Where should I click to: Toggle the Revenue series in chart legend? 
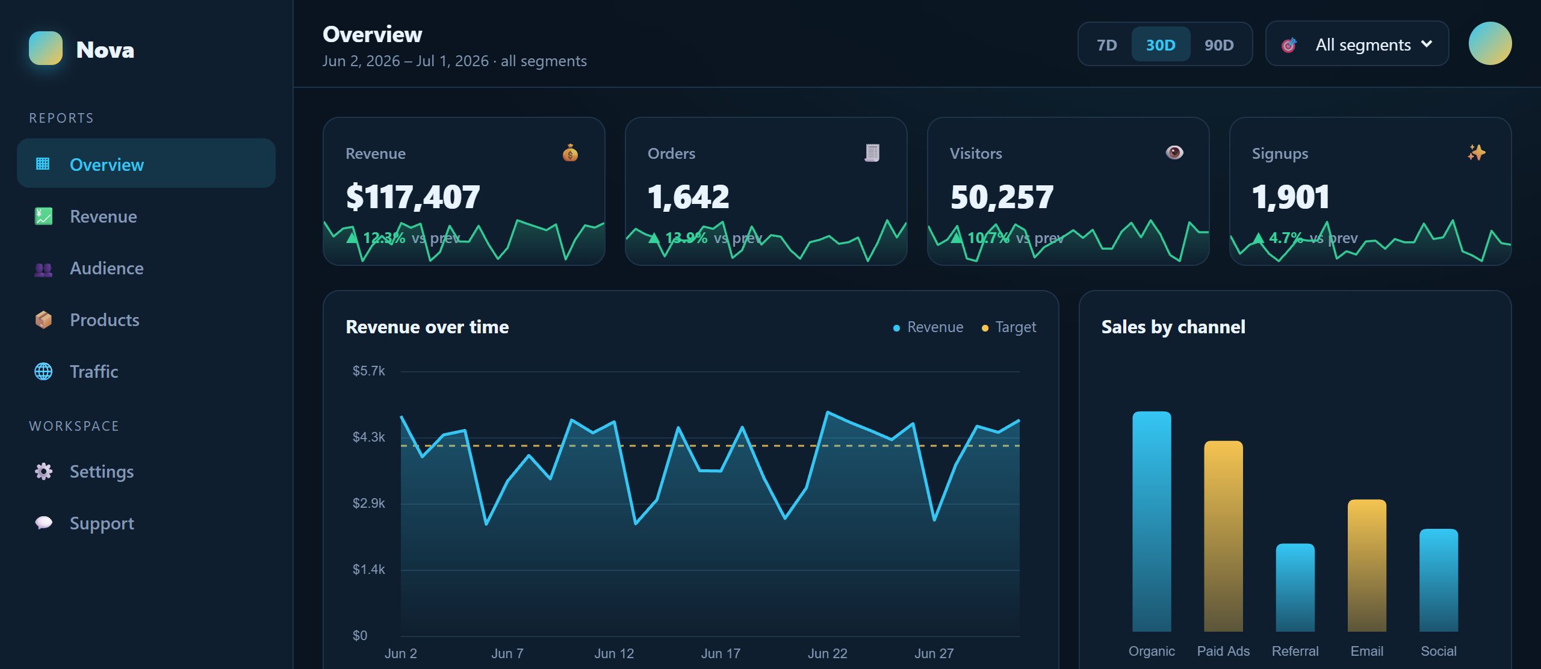(928, 327)
